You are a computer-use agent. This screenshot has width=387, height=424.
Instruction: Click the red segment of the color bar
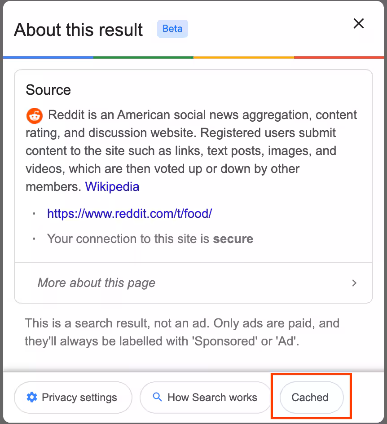coord(339,57)
